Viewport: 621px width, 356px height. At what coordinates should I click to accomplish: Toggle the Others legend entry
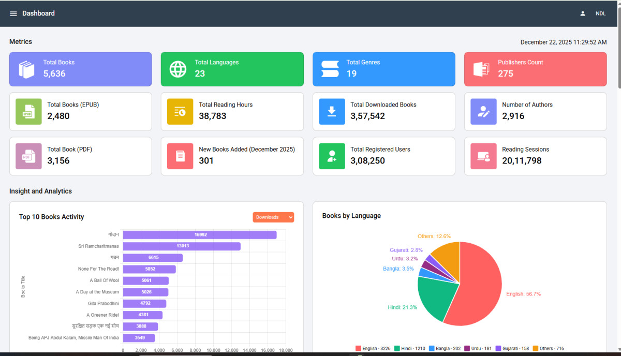[548, 349]
